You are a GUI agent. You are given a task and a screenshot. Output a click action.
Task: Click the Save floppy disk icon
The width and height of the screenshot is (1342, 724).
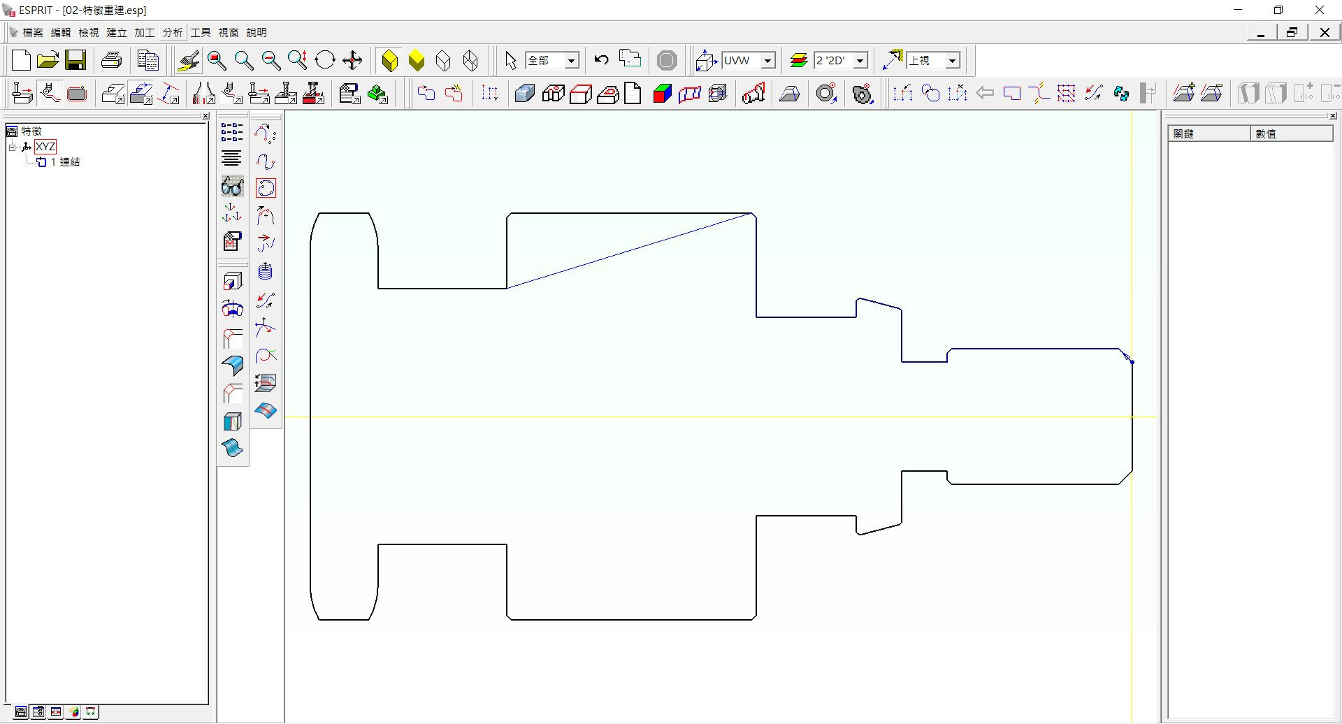click(75, 60)
